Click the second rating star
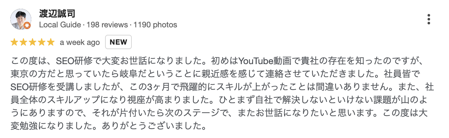 [x=23, y=42]
